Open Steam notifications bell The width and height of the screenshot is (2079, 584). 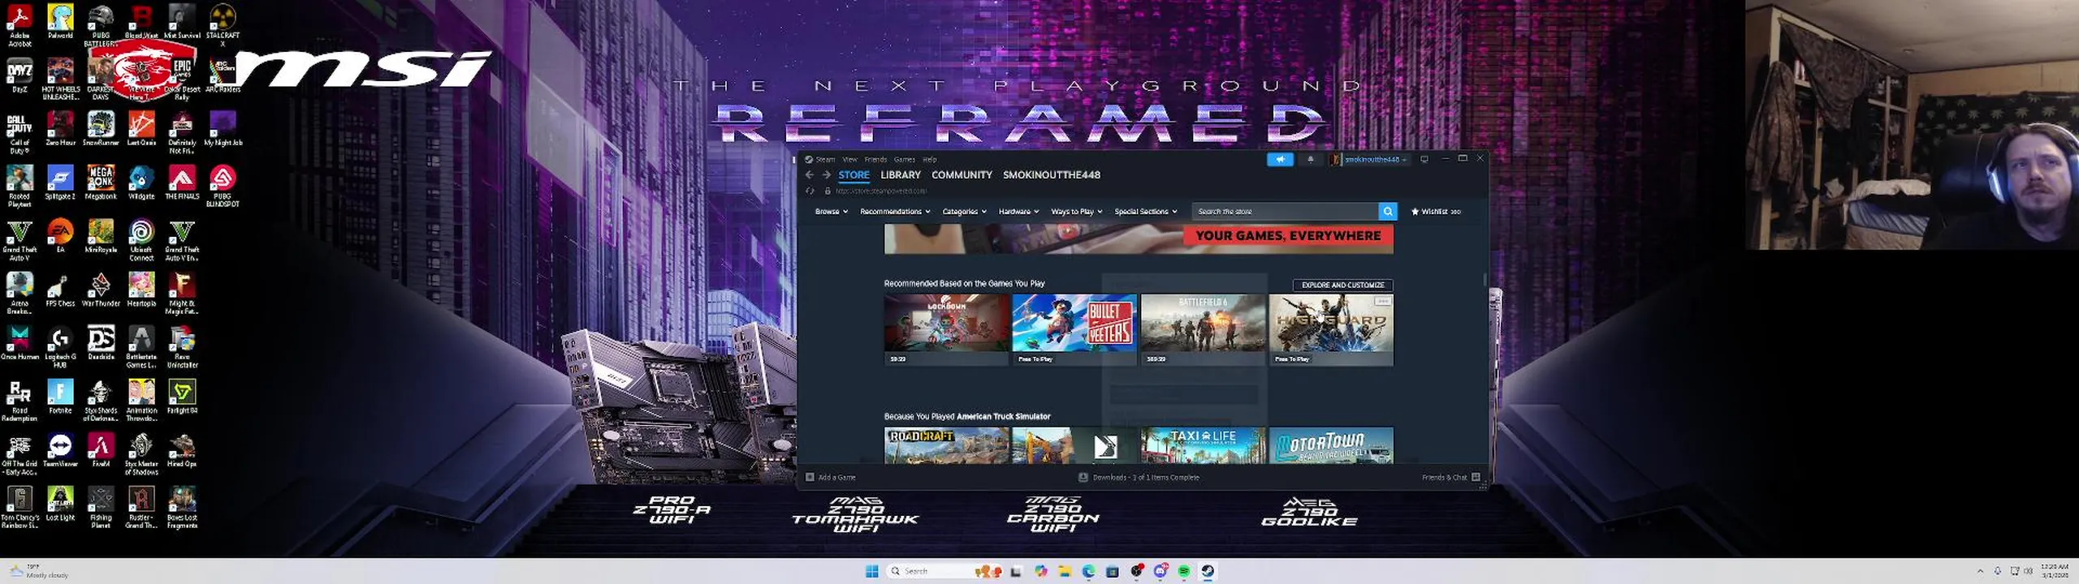[1310, 160]
